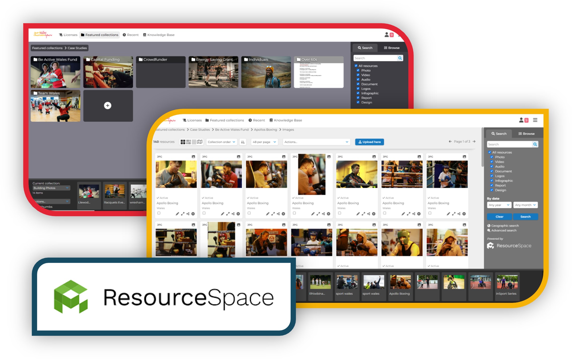Viewport: 572px width, 359px height.
Task: Switch to large thumbnails grid view
Action: [x=183, y=142]
